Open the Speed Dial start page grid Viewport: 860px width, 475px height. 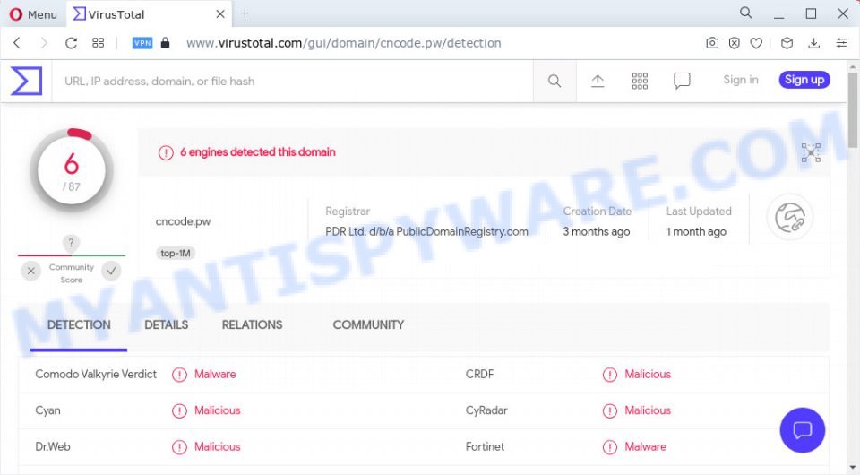point(99,43)
